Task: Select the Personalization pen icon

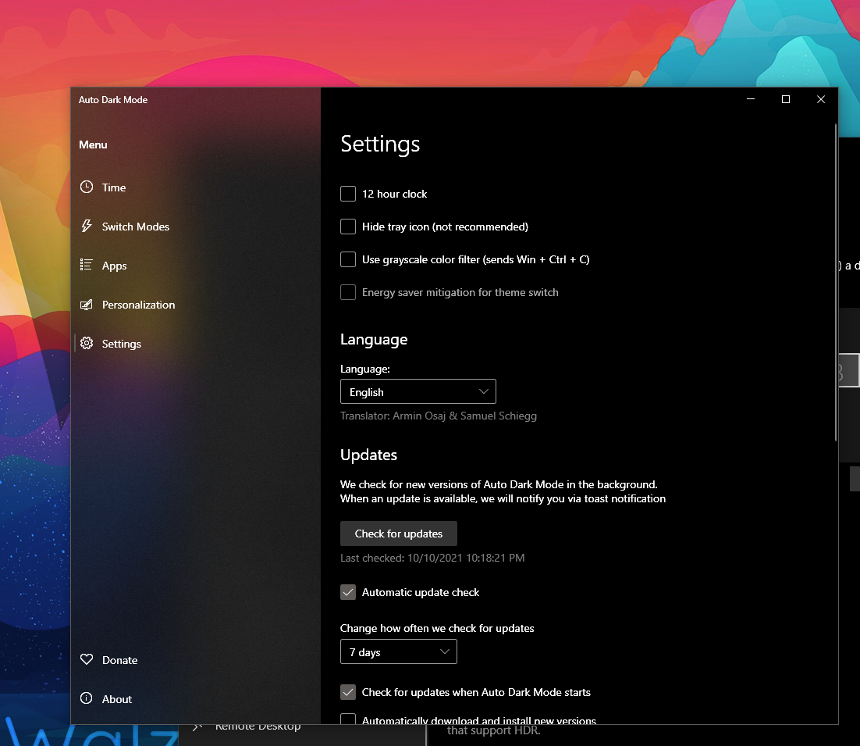Action: (87, 305)
